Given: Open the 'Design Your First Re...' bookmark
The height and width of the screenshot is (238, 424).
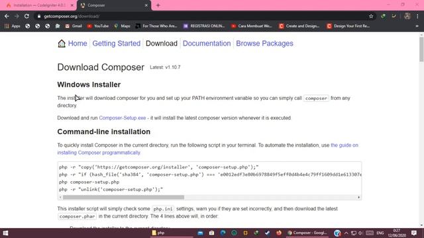Looking at the screenshot, I should [x=348, y=26].
